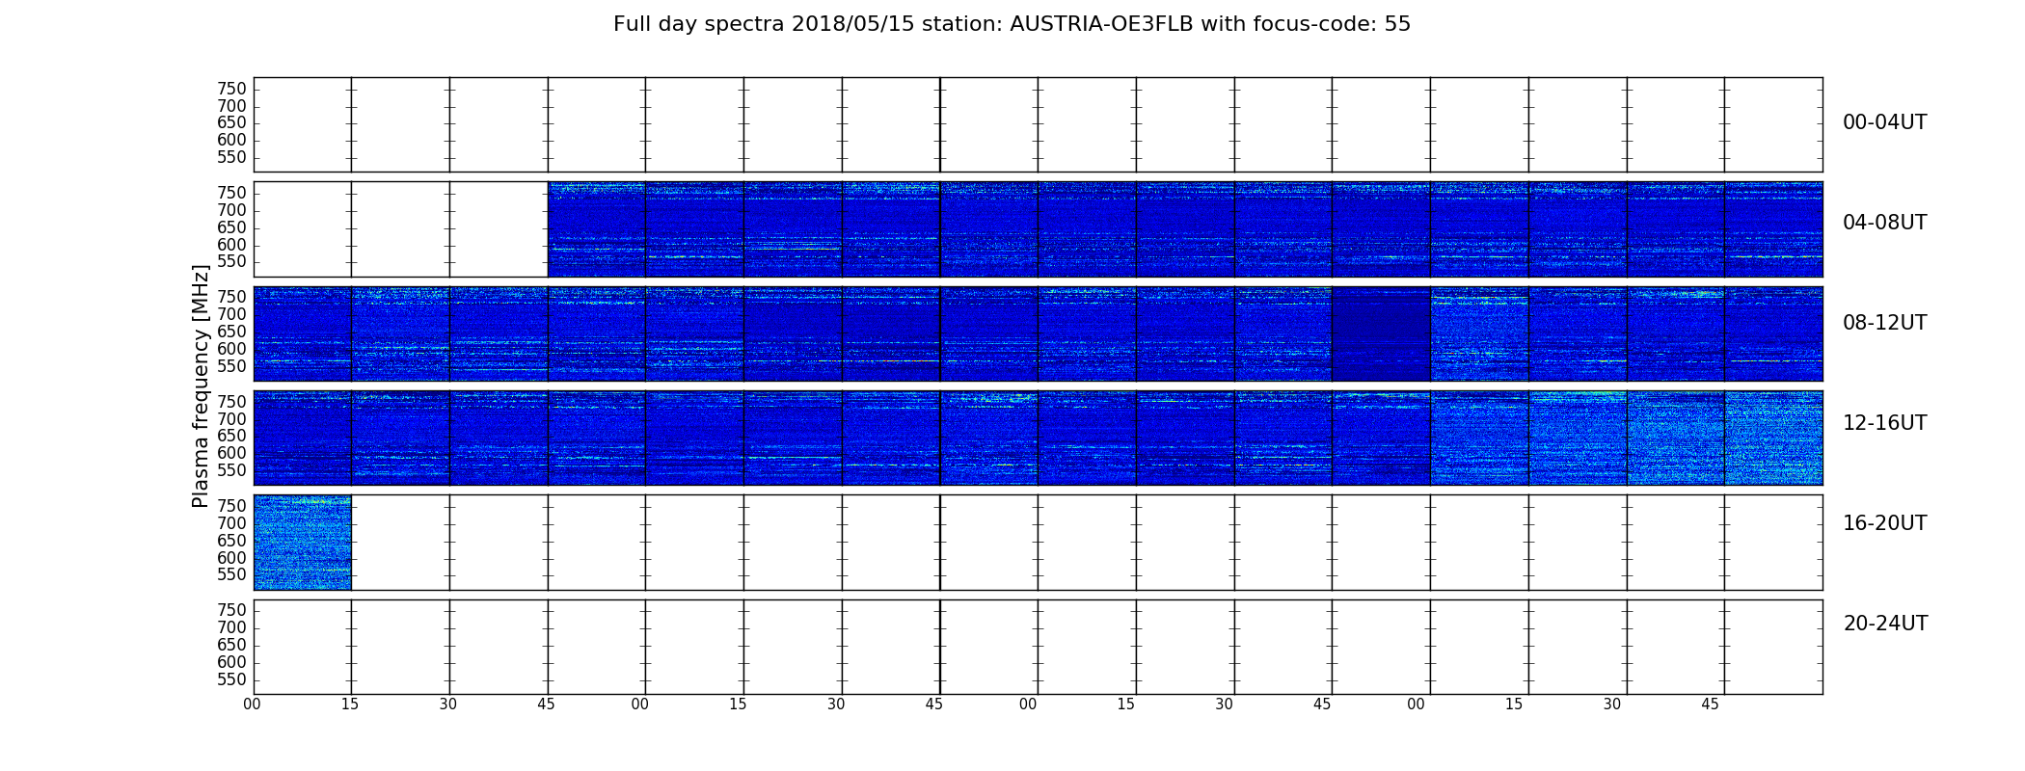Click the '700' tick of the 04-08UT panel

231,210
